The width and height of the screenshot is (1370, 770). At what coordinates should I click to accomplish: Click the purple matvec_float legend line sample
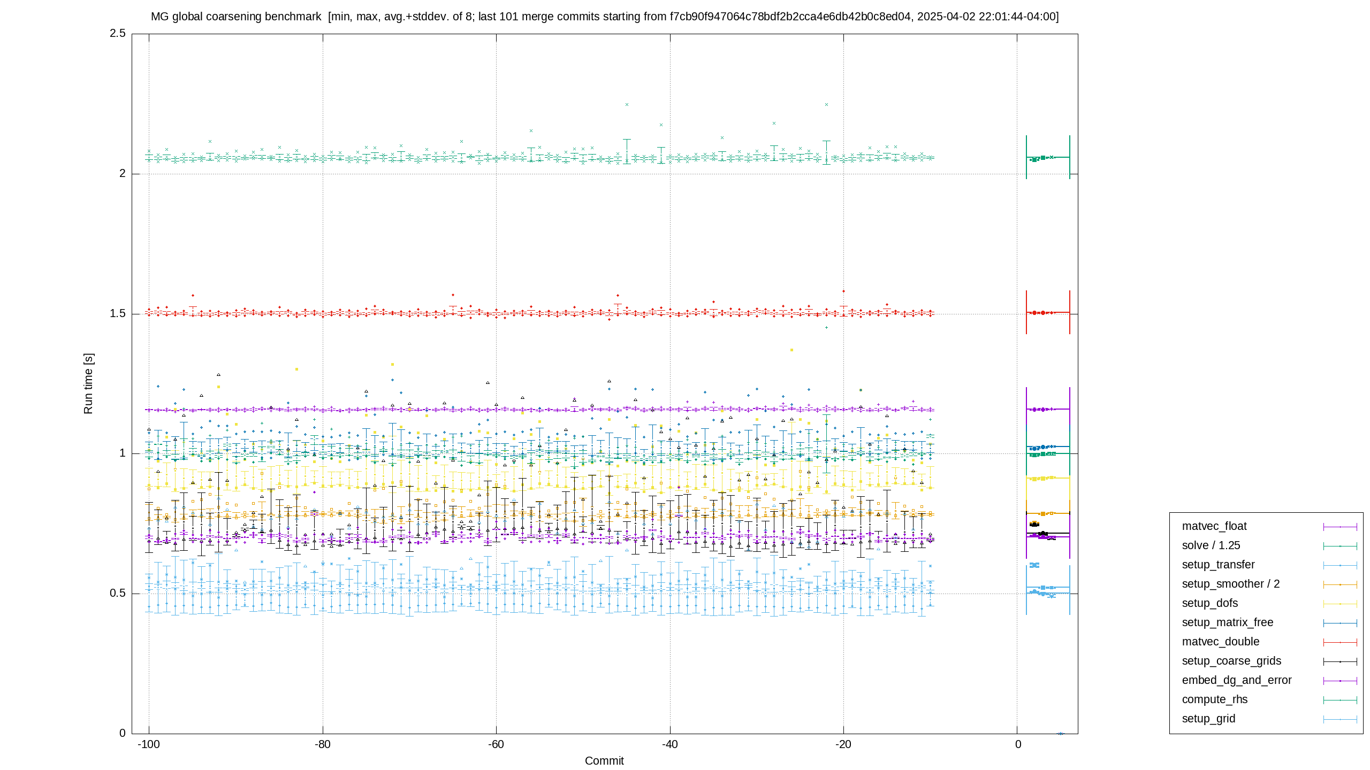[1340, 527]
